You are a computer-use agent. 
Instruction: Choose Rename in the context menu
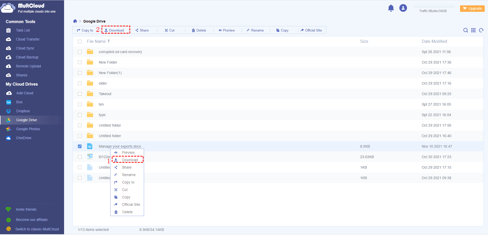click(127, 175)
